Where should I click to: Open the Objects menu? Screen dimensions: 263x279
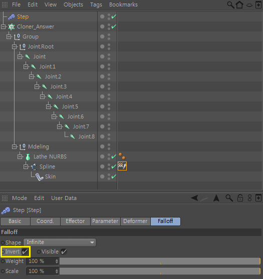(x=73, y=4)
